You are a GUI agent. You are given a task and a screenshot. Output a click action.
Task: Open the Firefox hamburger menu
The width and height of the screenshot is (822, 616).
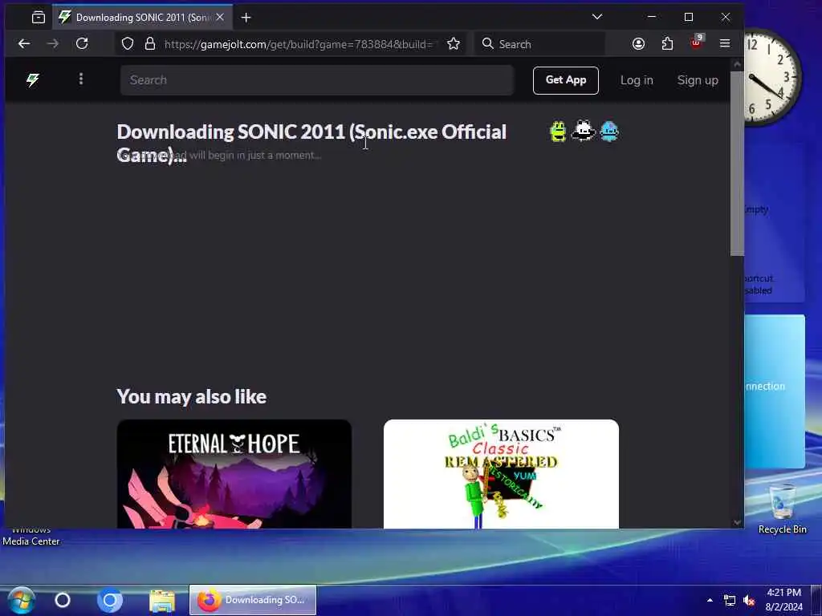coord(725,43)
